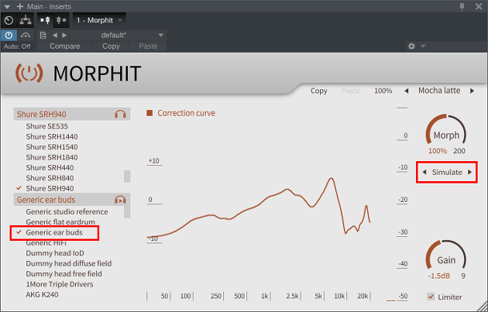Select Dummy head IoD target
Screen dimensions: 488x312
click(x=55, y=253)
